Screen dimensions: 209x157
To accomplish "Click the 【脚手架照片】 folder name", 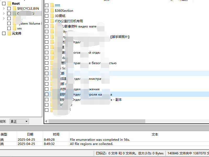I will coord(120,37).
